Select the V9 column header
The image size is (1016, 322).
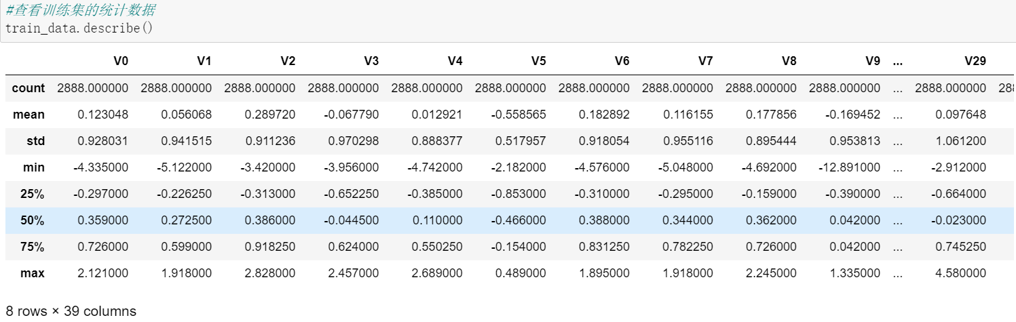click(x=872, y=61)
